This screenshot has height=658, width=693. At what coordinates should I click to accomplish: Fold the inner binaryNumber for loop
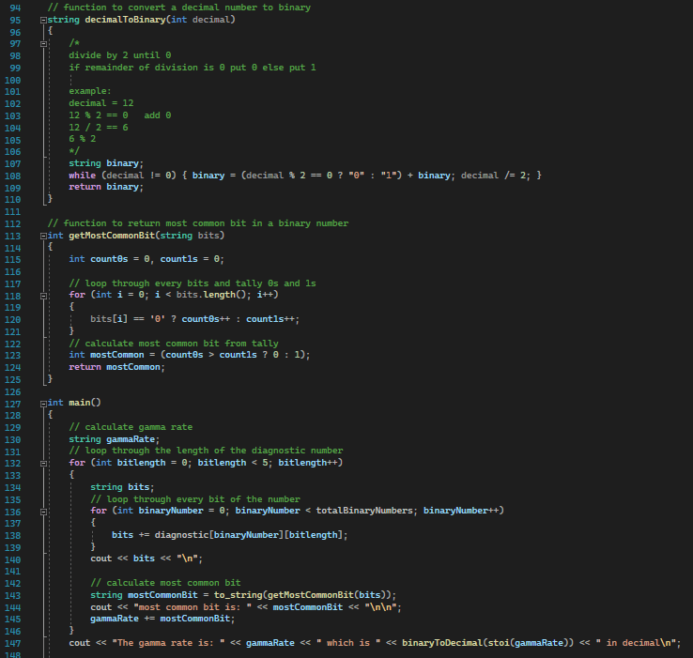tap(44, 511)
